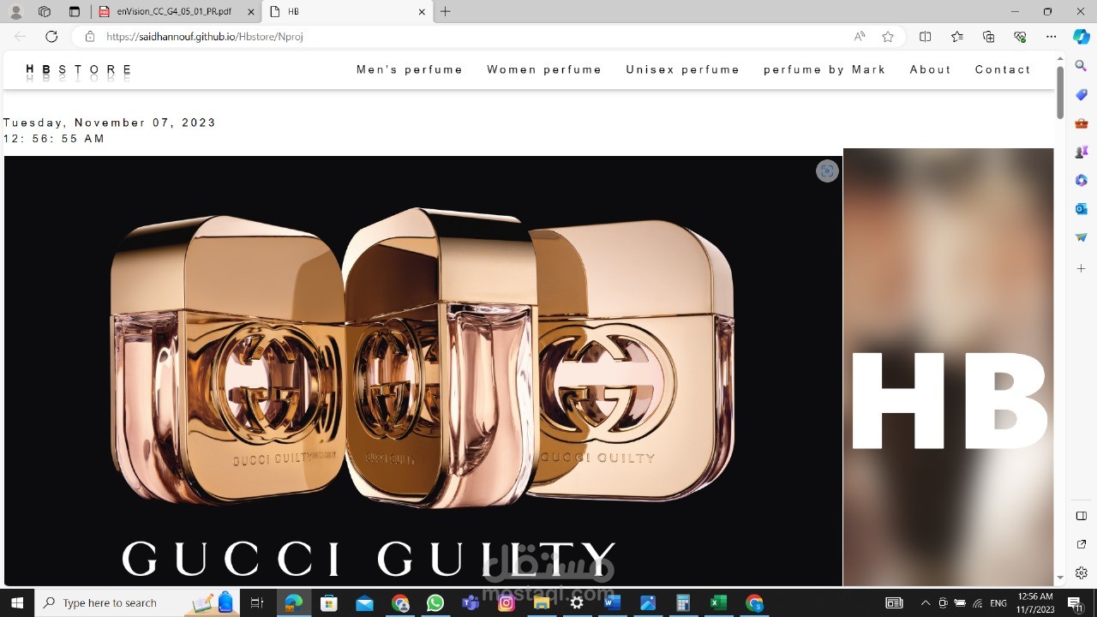Open Microsoft Store from the taskbar
Screen dimensions: 1097x617
(328, 603)
